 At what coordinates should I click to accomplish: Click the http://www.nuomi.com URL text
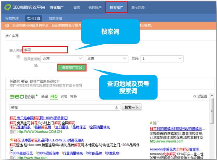click(167, 141)
